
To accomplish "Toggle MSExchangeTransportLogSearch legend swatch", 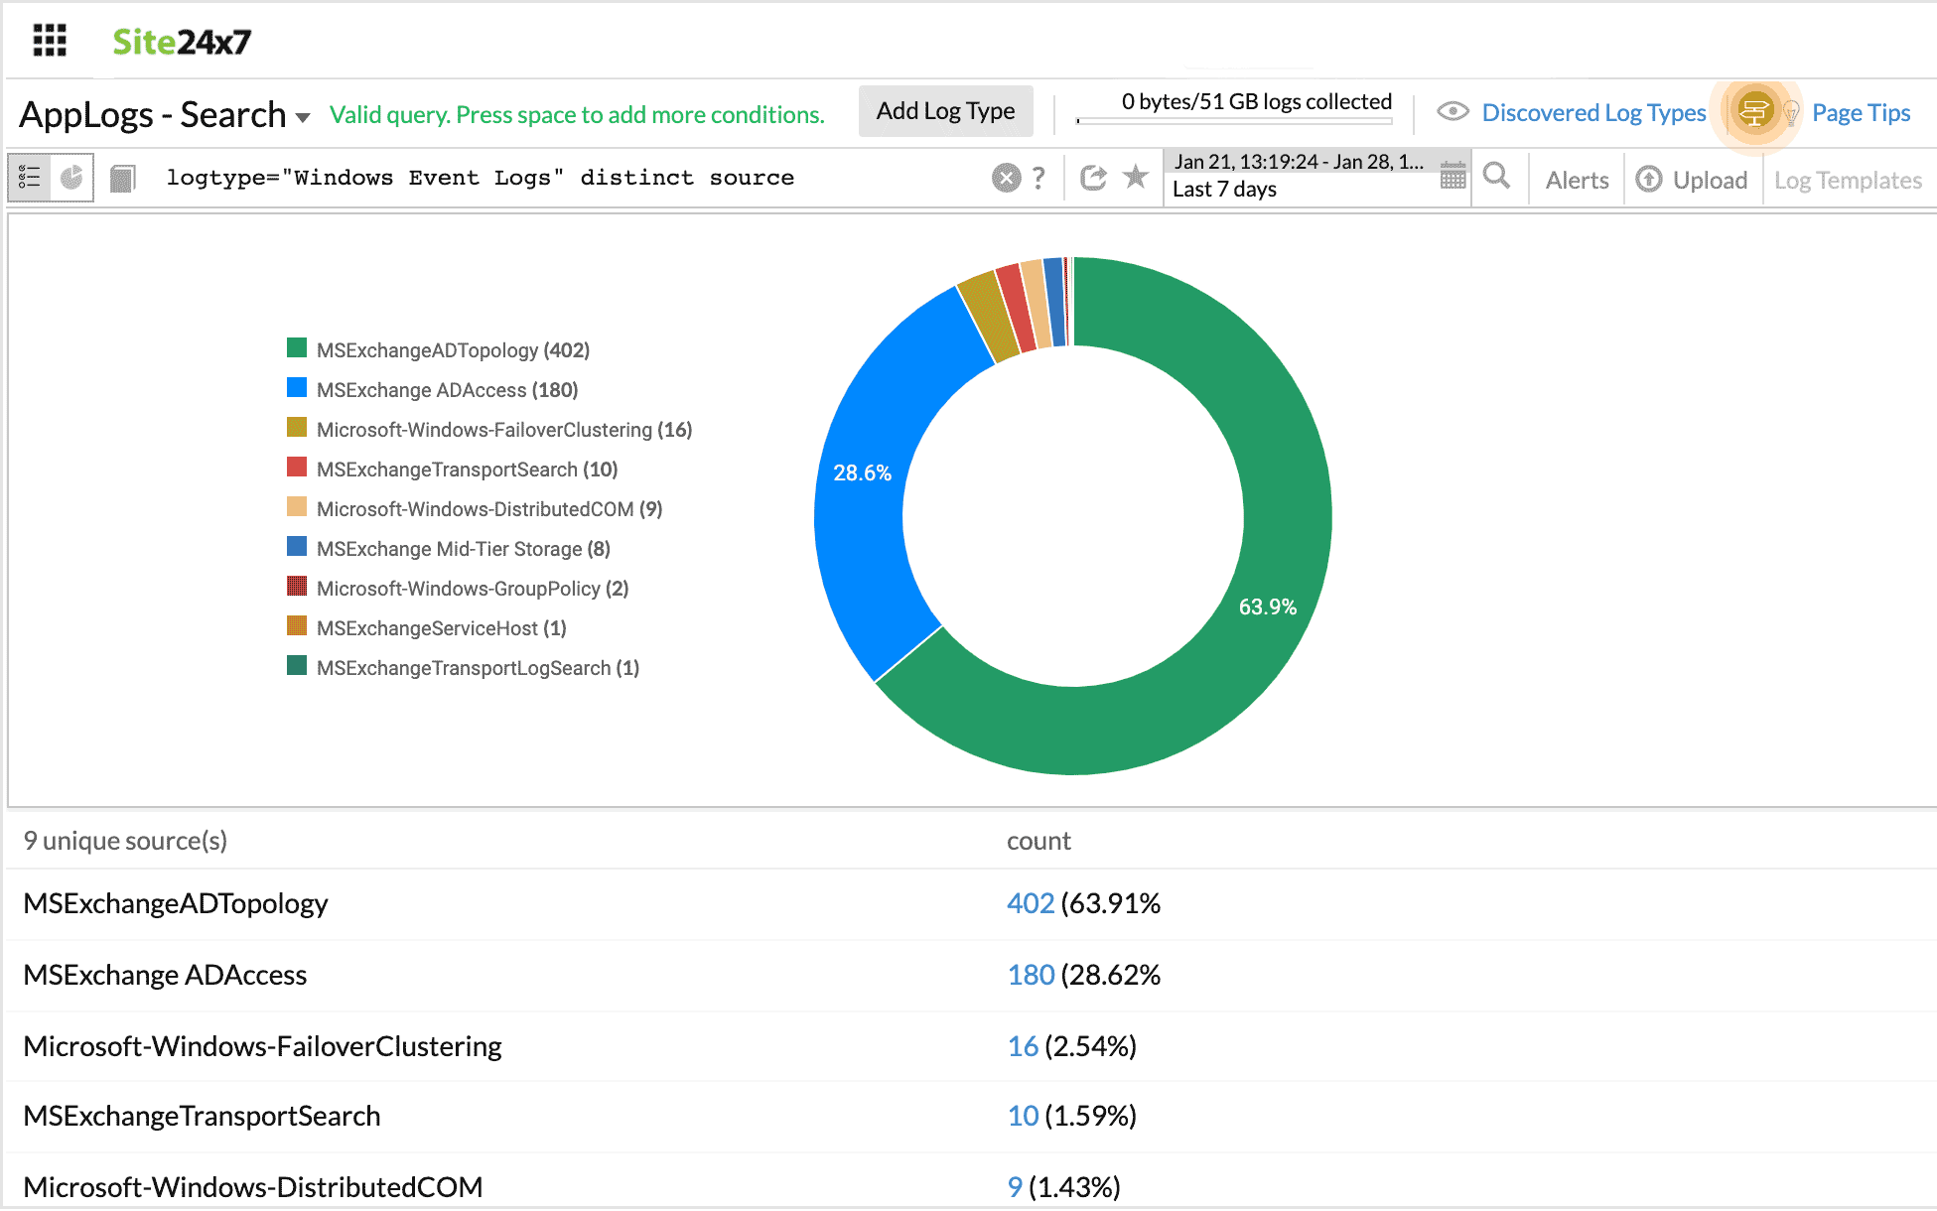I will click(x=297, y=665).
